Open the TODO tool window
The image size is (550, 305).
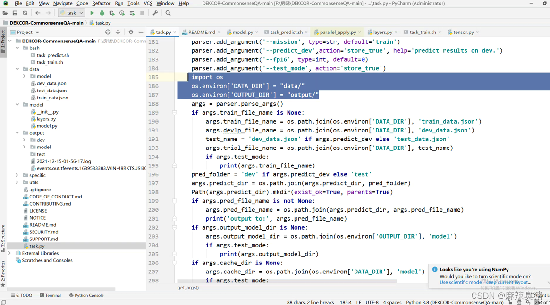tap(21, 295)
